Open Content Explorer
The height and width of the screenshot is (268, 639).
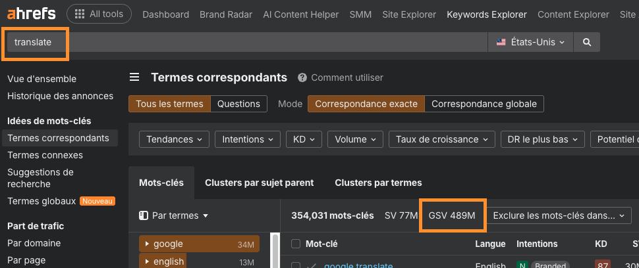tap(573, 14)
